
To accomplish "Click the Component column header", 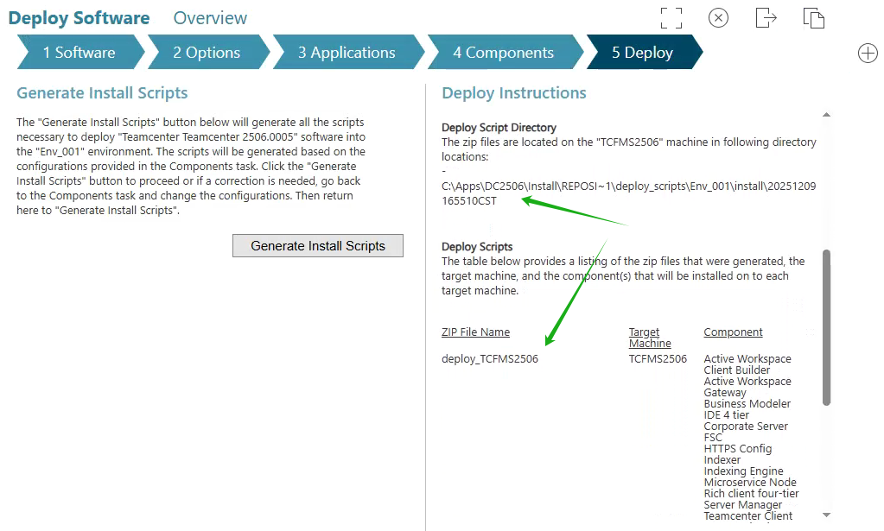I will tap(733, 332).
